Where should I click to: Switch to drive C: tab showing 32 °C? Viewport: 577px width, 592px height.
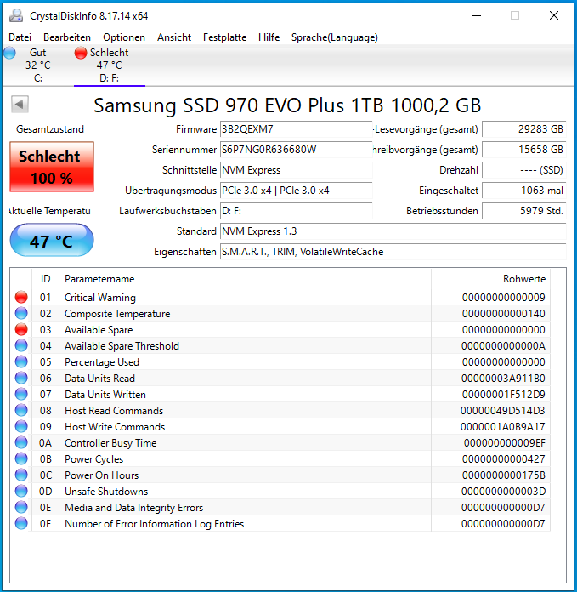coord(37,65)
